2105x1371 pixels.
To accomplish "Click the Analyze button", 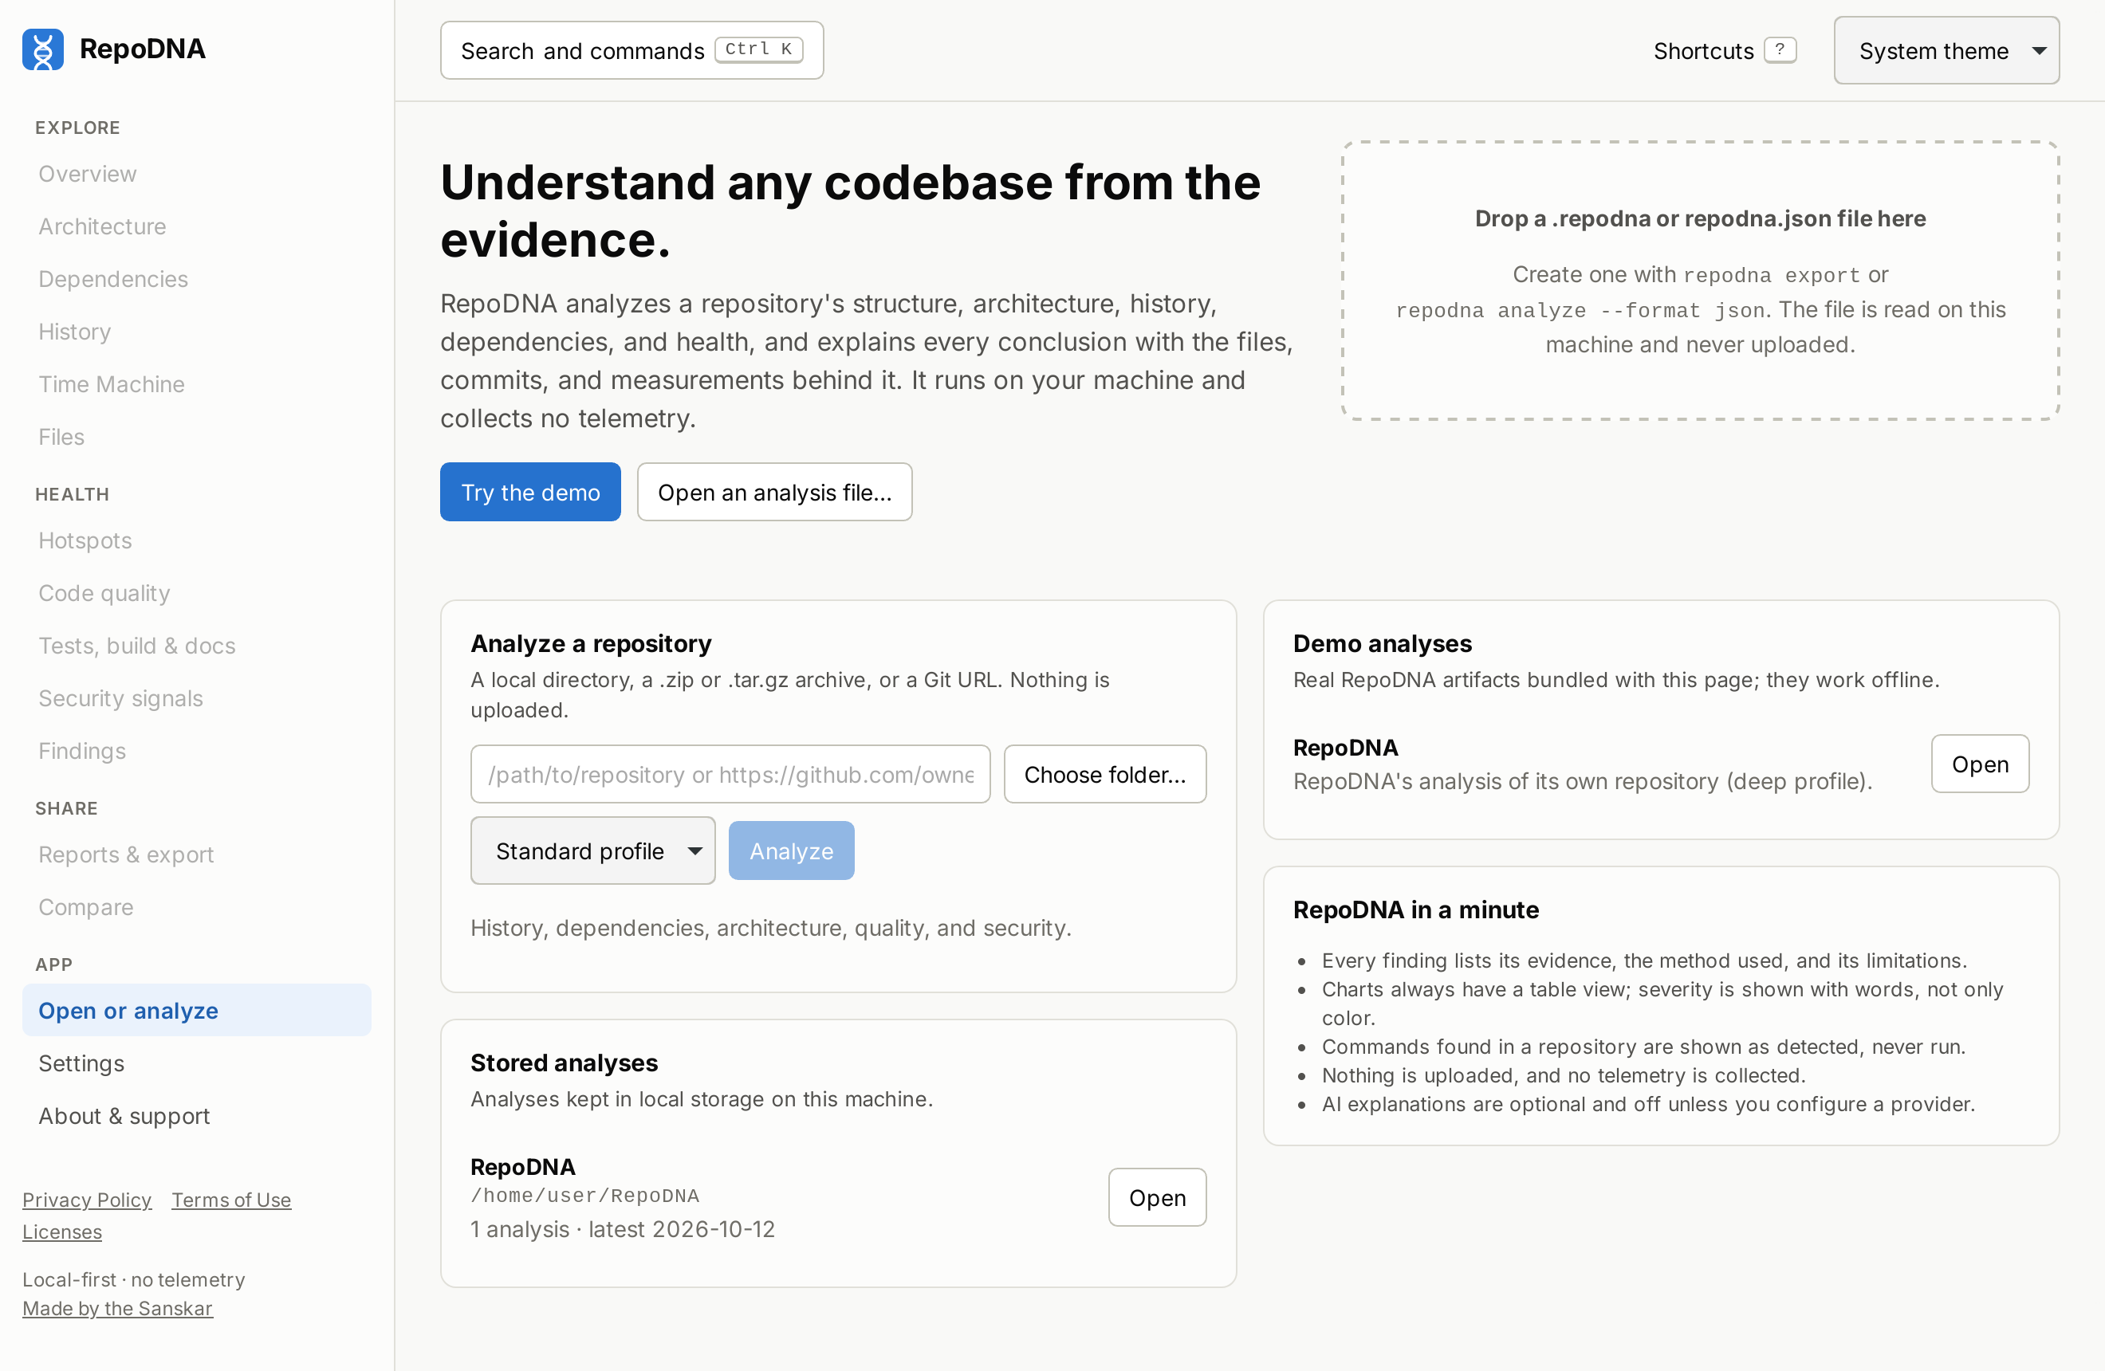I will coord(792,850).
